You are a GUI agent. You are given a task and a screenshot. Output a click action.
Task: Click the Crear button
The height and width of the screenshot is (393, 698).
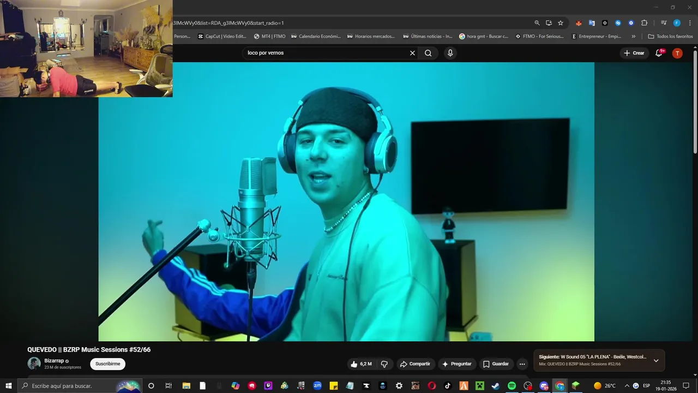coord(634,53)
